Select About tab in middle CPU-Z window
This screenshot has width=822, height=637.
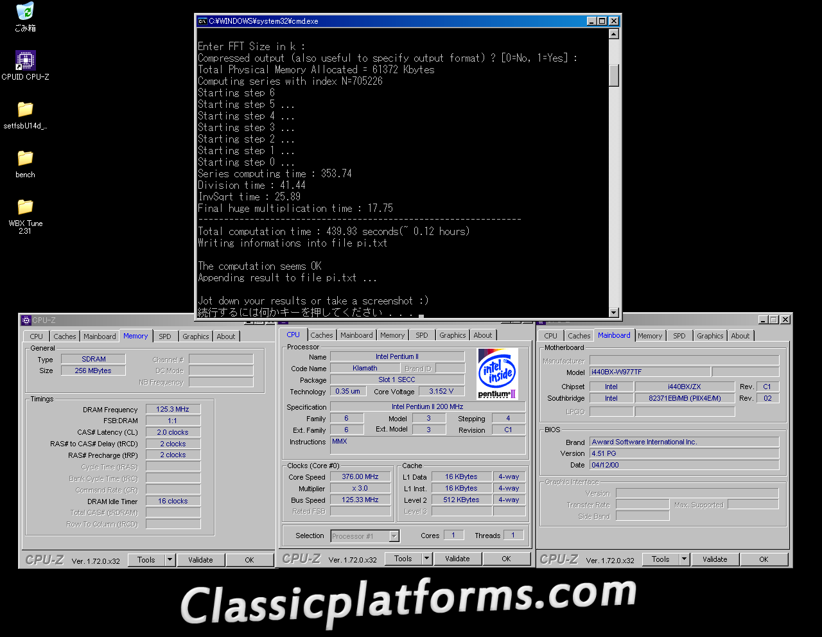pyautogui.click(x=483, y=335)
